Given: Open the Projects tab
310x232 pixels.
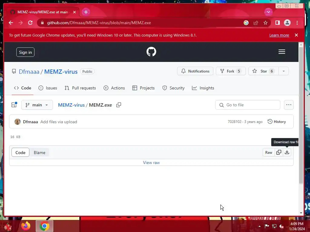Looking at the screenshot, I should coord(143,88).
